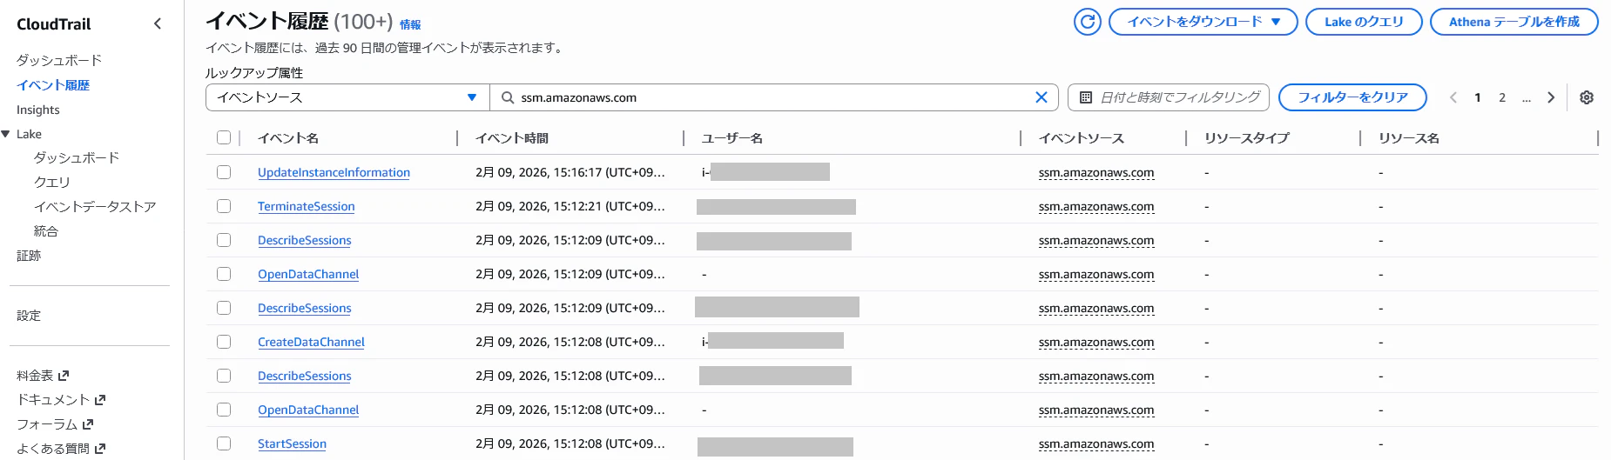Viewport: 1611px width, 460px height.
Task: Open イベントデータストア under Lake
Action: (94, 206)
